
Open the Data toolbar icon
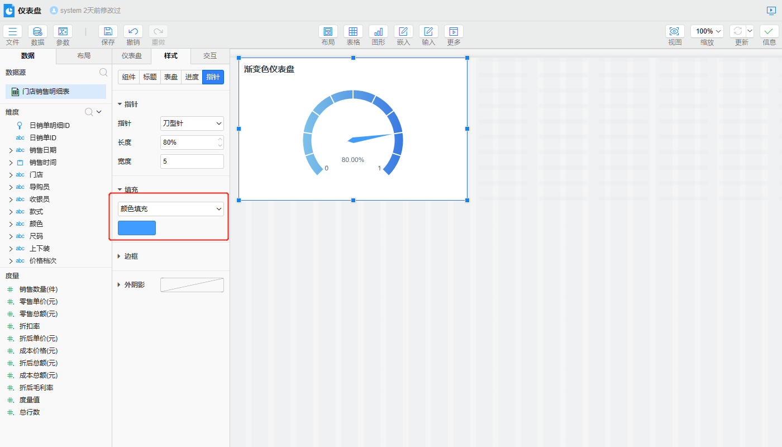[x=37, y=32]
